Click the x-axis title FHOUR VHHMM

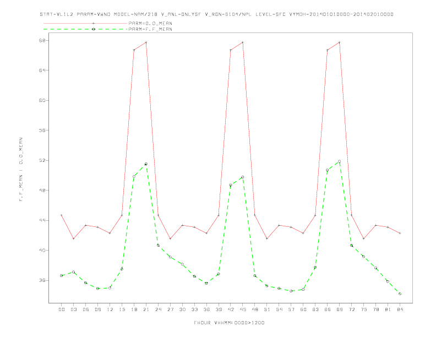pyautogui.click(x=229, y=323)
